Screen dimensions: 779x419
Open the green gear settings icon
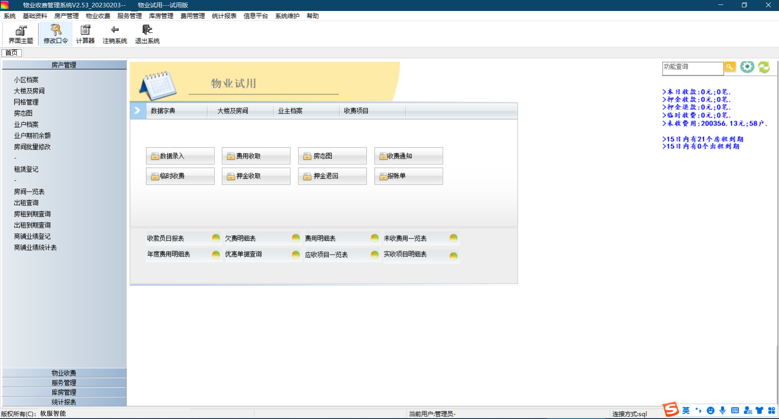(x=747, y=67)
